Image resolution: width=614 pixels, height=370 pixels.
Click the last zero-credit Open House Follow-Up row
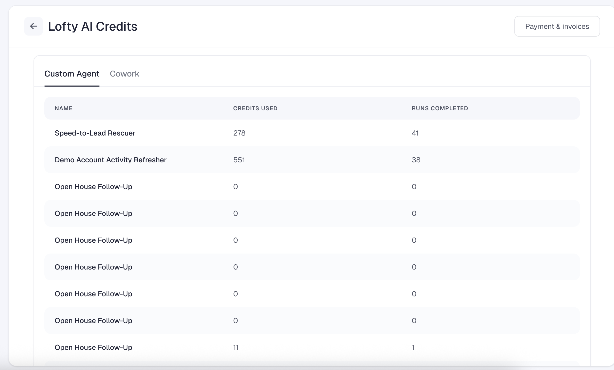click(x=312, y=321)
